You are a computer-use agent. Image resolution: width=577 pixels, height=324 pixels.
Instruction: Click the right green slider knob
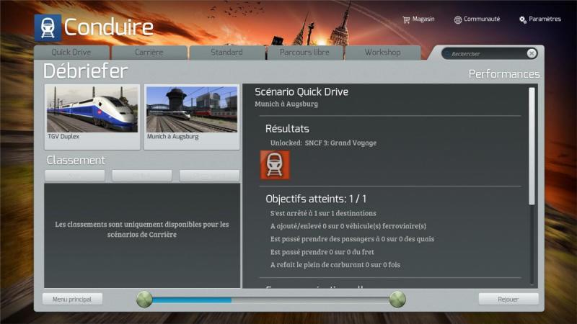click(x=397, y=300)
